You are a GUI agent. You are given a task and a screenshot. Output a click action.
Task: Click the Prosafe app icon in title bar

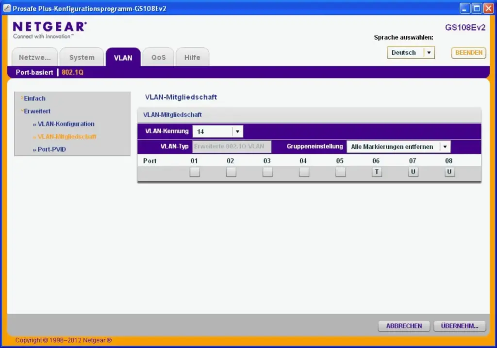click(x=7, y=8)
